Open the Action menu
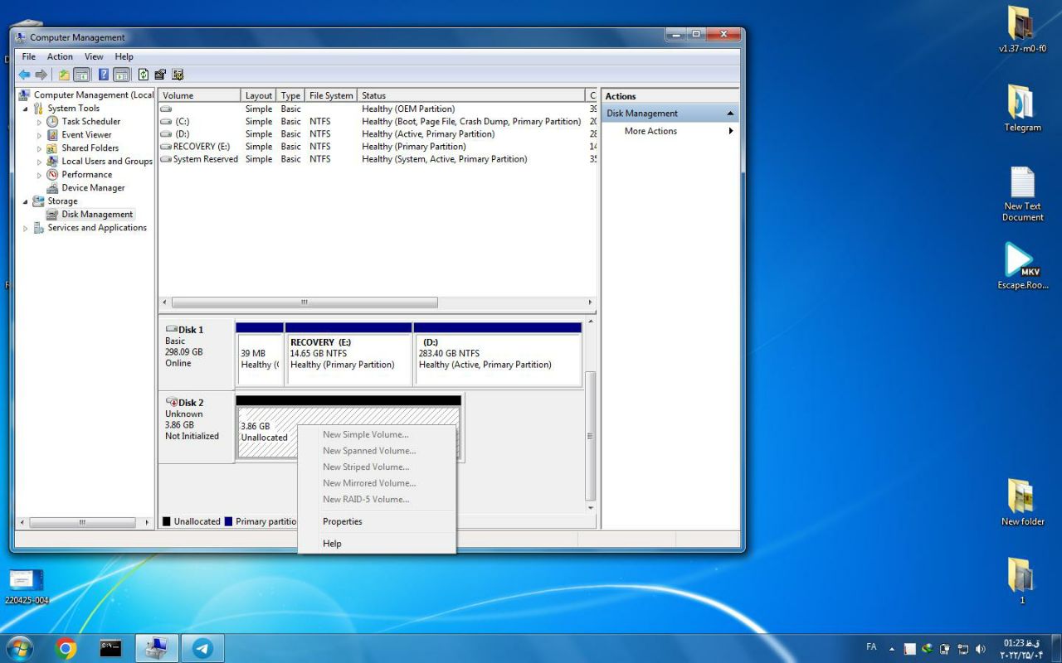This screenshot has width=1062, height=663. (x=60, y=56)
